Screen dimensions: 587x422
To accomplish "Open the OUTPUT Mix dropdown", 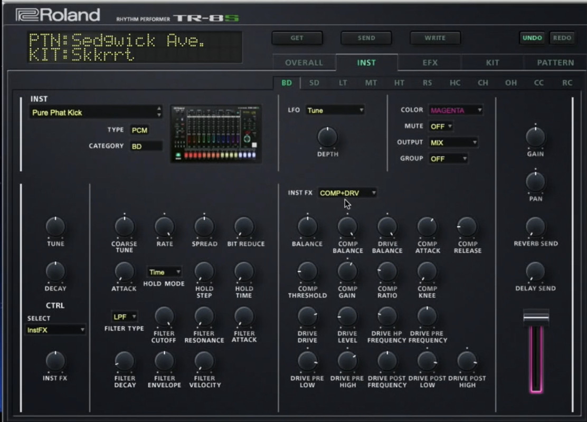I will pos(453,142).
